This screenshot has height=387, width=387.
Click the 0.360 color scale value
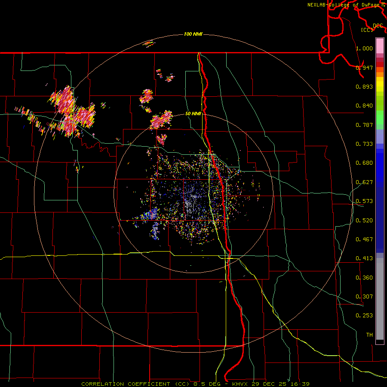click(x=364, y=278)
